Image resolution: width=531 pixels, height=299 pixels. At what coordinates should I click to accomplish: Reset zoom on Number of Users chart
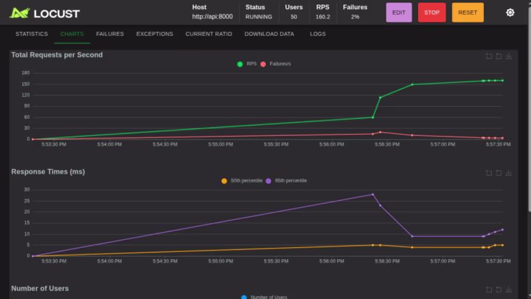tap(499, 289)
